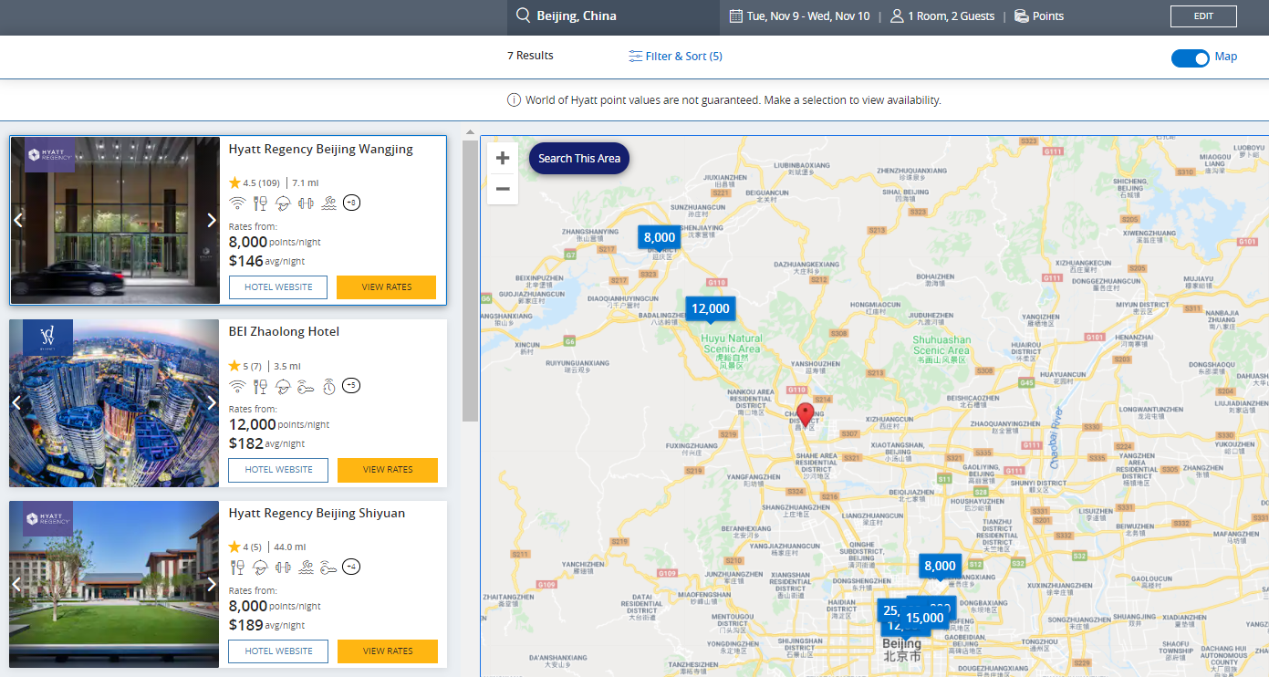
Task: Click the magnifier search icon beside Beijing, China
Action: [523, 16]
